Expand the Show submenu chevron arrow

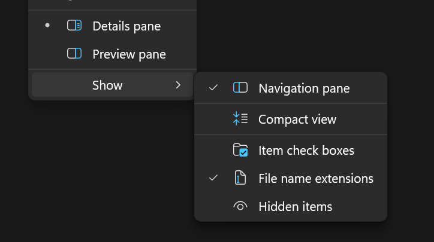tap(178, 85)
